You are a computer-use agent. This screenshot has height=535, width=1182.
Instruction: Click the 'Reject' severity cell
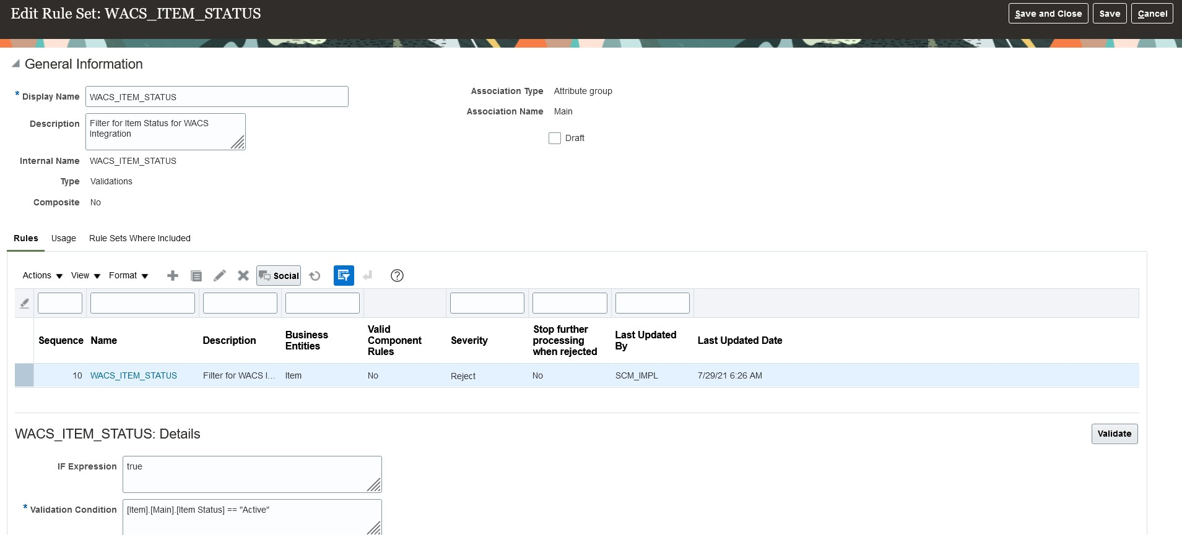(x=463, y=376)
